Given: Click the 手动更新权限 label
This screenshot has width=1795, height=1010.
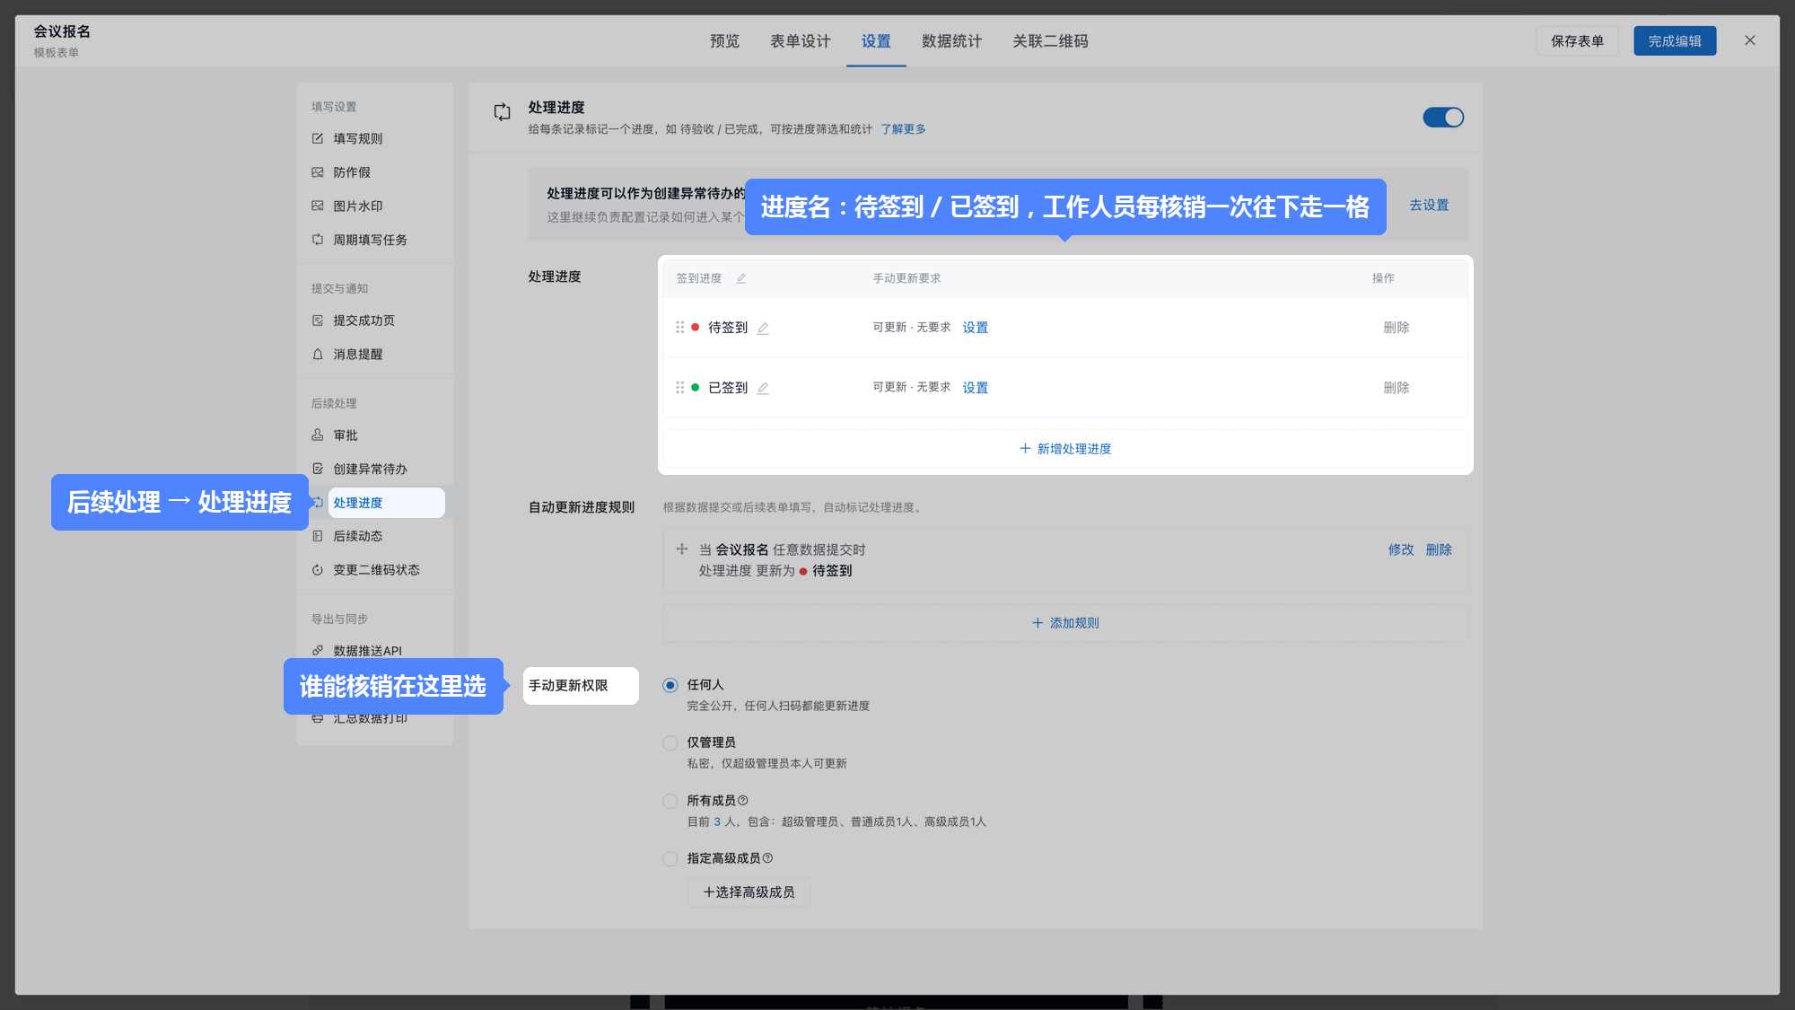Looking at the screenshot, I should point(568,686).
